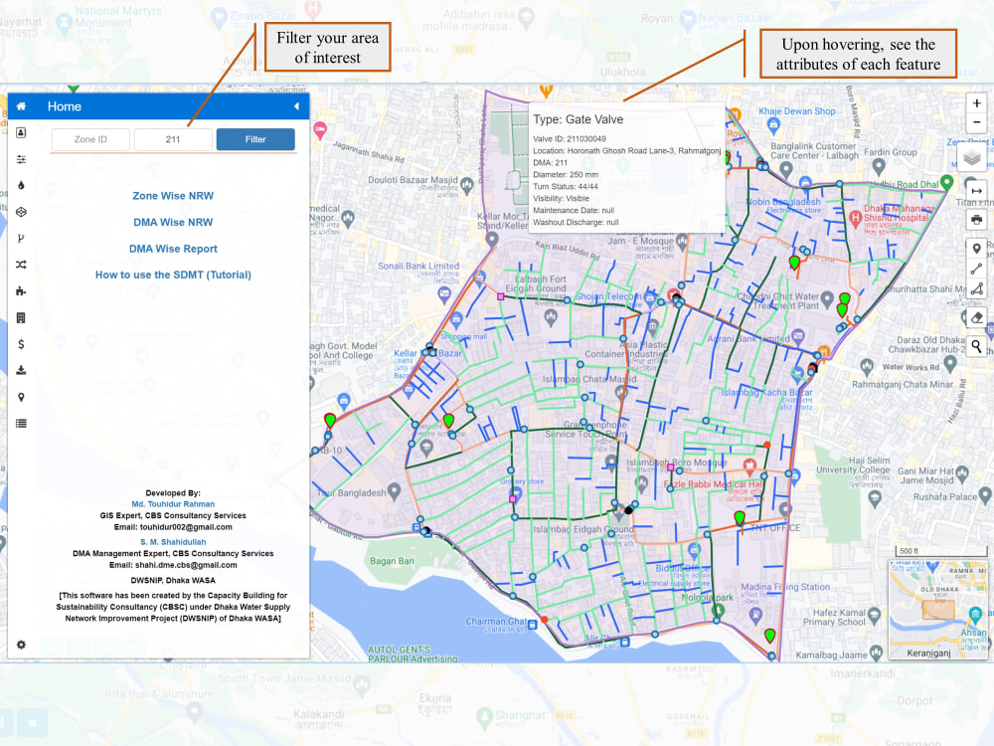Open the puzzle piece sidebar icon
Image resolution: width=994 pixels, height=746 pixels.
click(21, 291)
